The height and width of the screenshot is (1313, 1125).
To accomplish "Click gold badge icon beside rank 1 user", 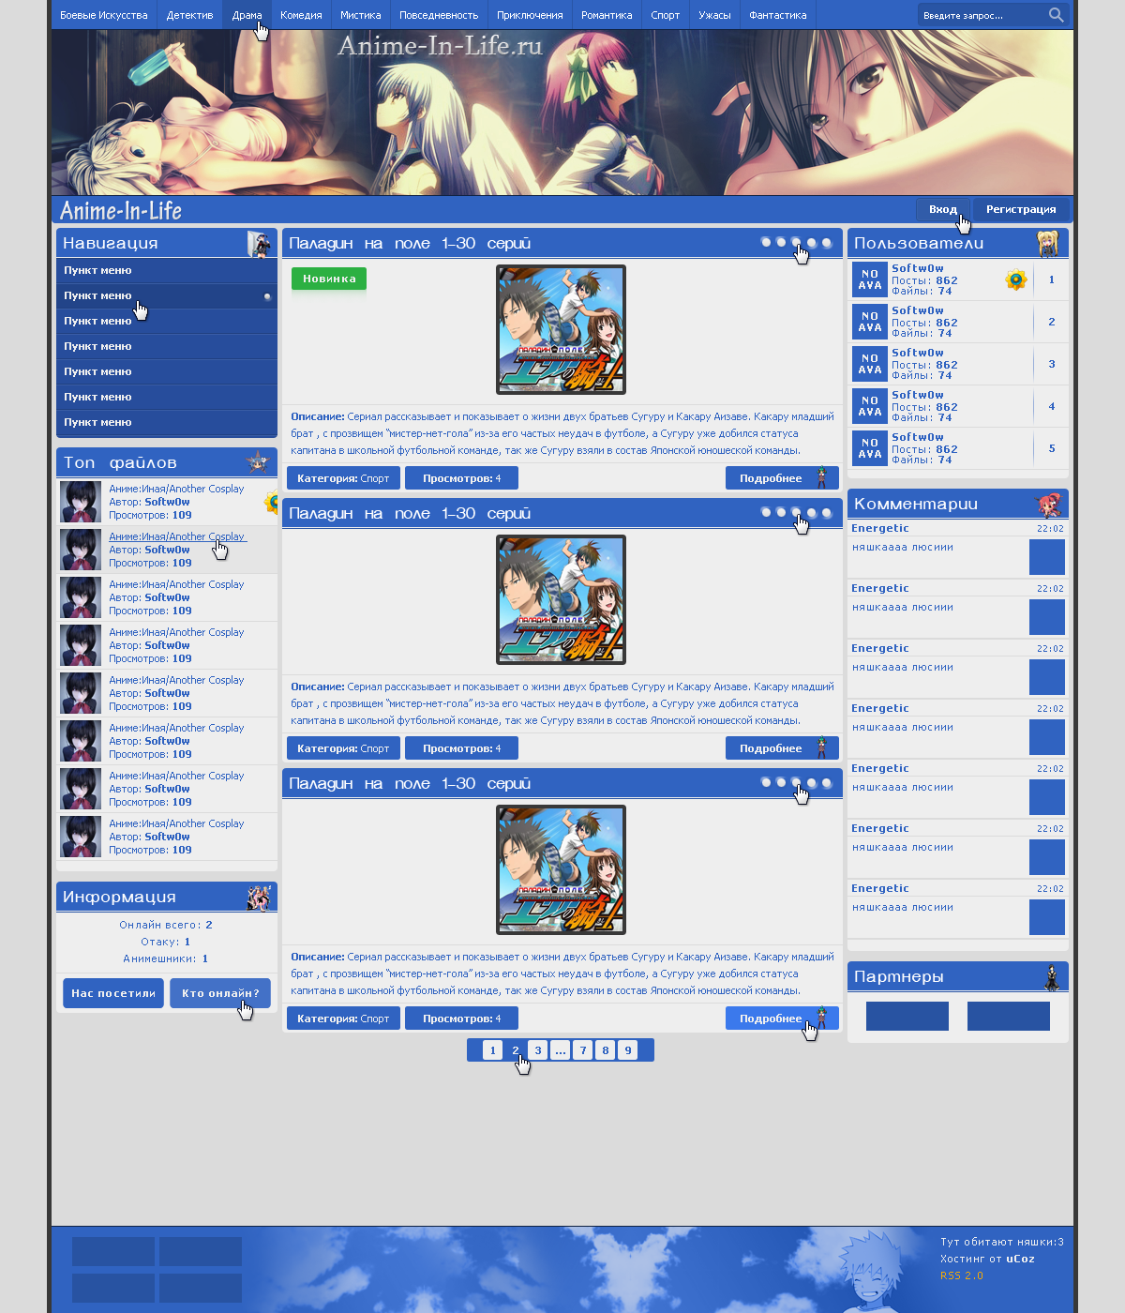I will (x=1016, y=279).
